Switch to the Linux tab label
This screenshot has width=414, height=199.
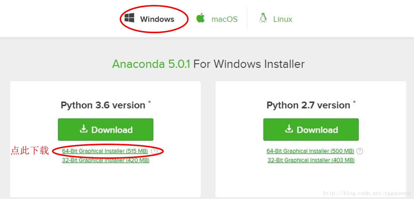283,19
